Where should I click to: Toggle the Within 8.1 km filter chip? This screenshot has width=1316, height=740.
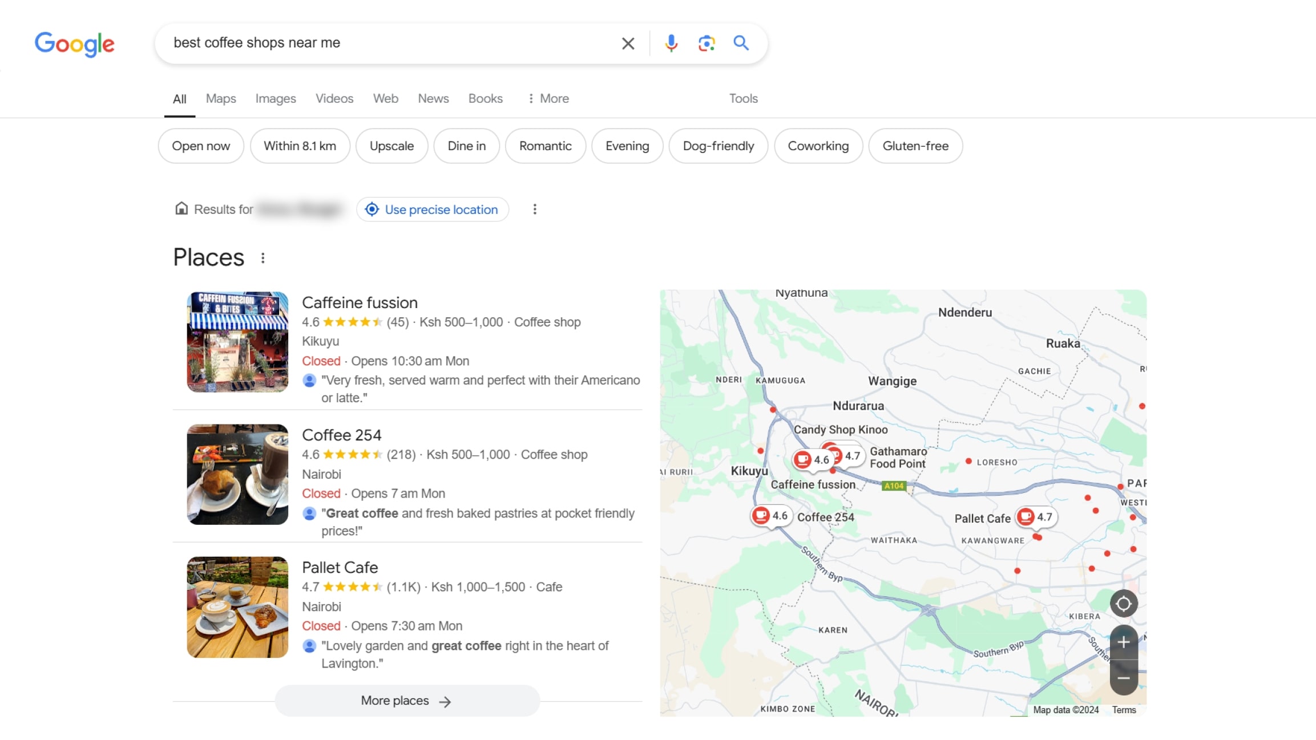tap(300, 146)
